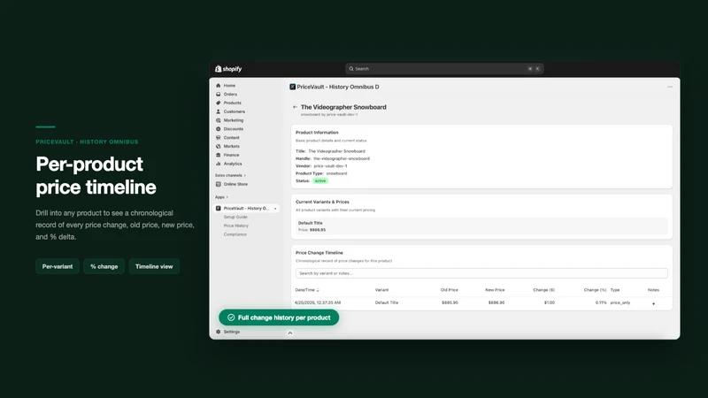This screenshot has height=398, width=708.
Task: Open Settings at sidebar bottom
Action: click(232, 332)
